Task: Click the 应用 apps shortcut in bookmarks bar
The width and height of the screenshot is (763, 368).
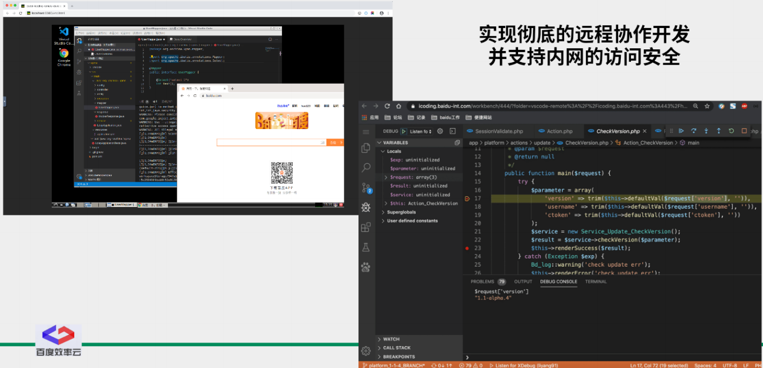Action: tap(370, 117)
